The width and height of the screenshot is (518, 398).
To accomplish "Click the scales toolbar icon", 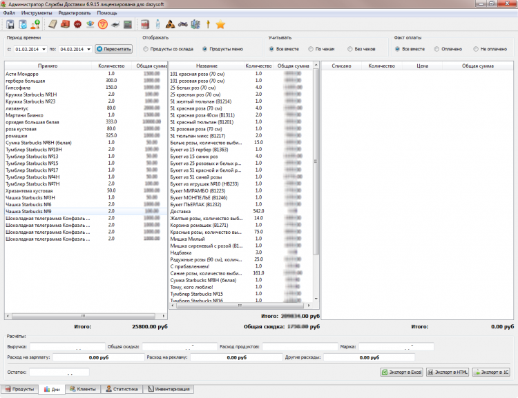I will [90, 24].
